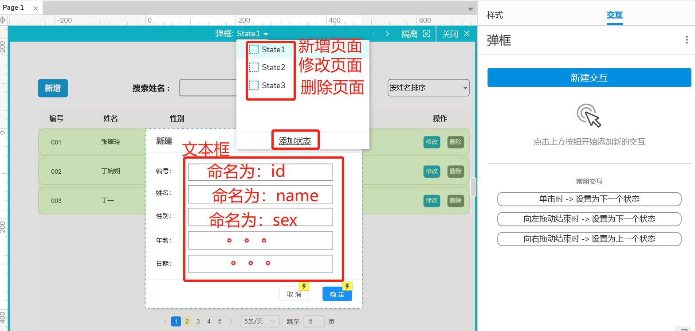Image resolution: width=695 pixels, height=331 pixels.
Task: Go to previous dynamic panel state
Action: [x=373, y=34]
